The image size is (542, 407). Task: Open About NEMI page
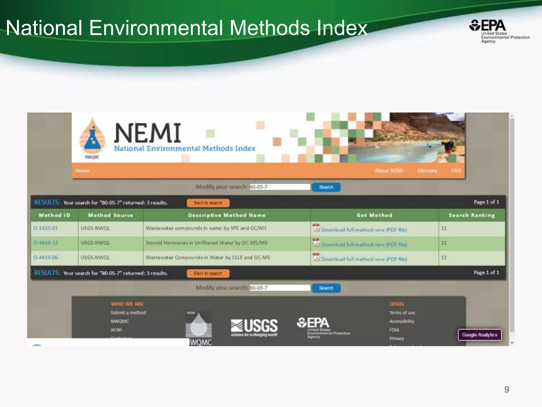click(389, 171)
